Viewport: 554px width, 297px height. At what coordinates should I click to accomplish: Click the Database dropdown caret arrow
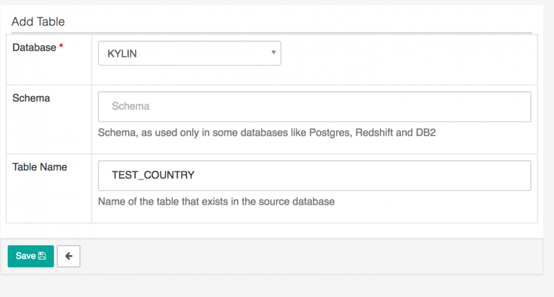[x=273, y=53]
